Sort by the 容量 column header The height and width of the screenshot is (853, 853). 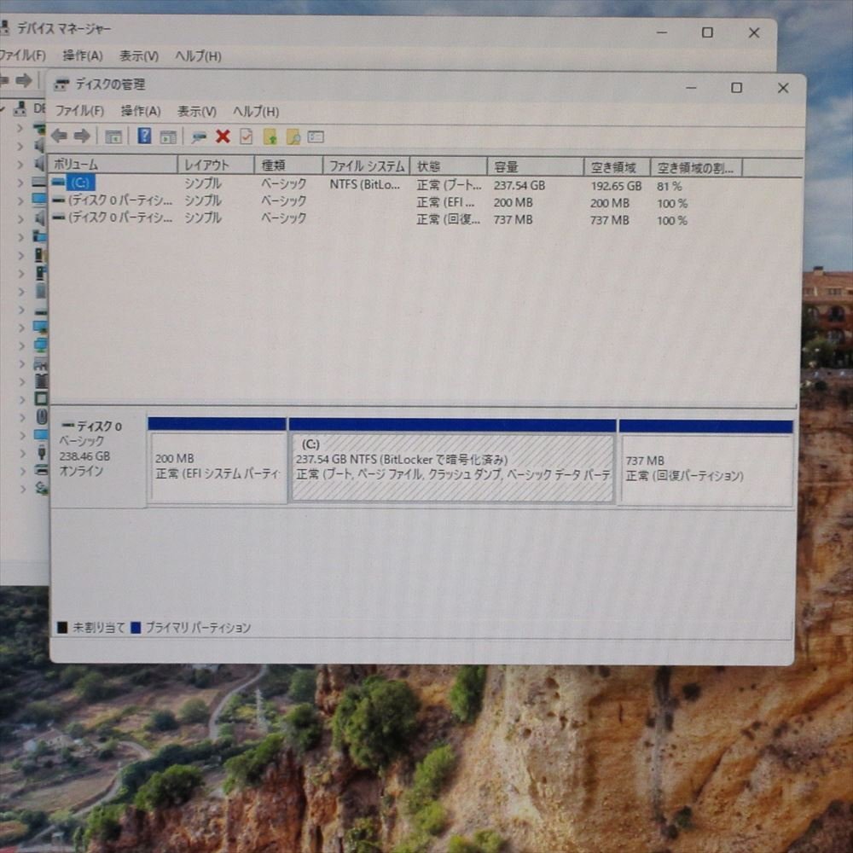pyautogui.click(x=536, y=167)
